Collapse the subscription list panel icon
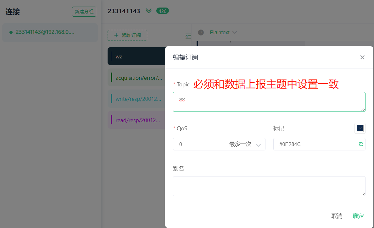This screenshot has width=374, height=228. pyautogui.click(x=188, y=36)
